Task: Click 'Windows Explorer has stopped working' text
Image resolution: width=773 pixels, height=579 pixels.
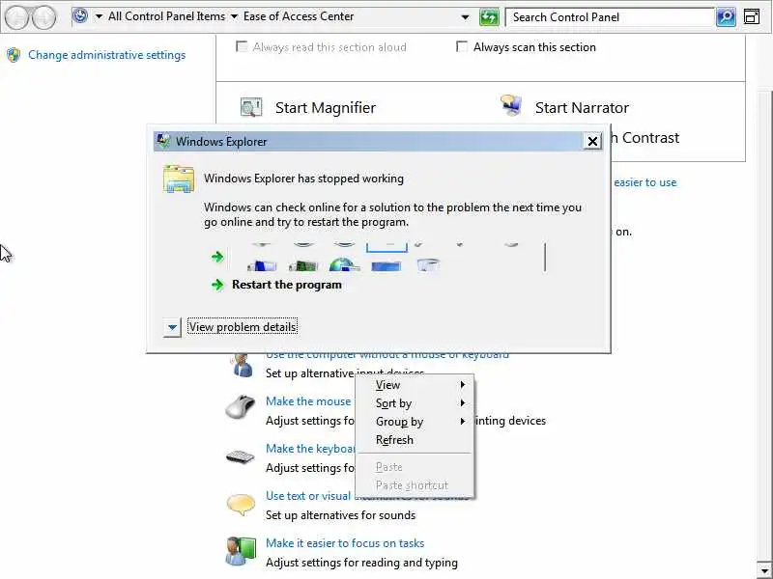Action: 303,179
